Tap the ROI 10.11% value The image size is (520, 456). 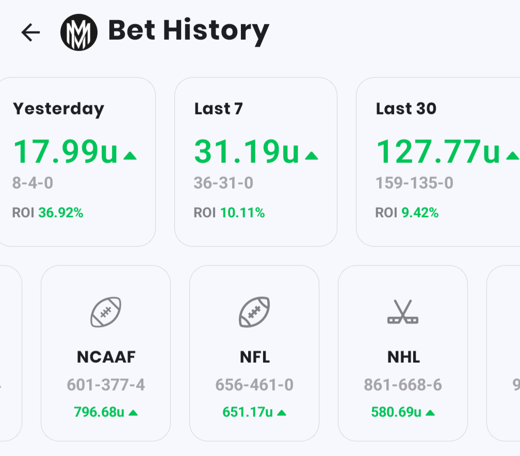point(242,212)
